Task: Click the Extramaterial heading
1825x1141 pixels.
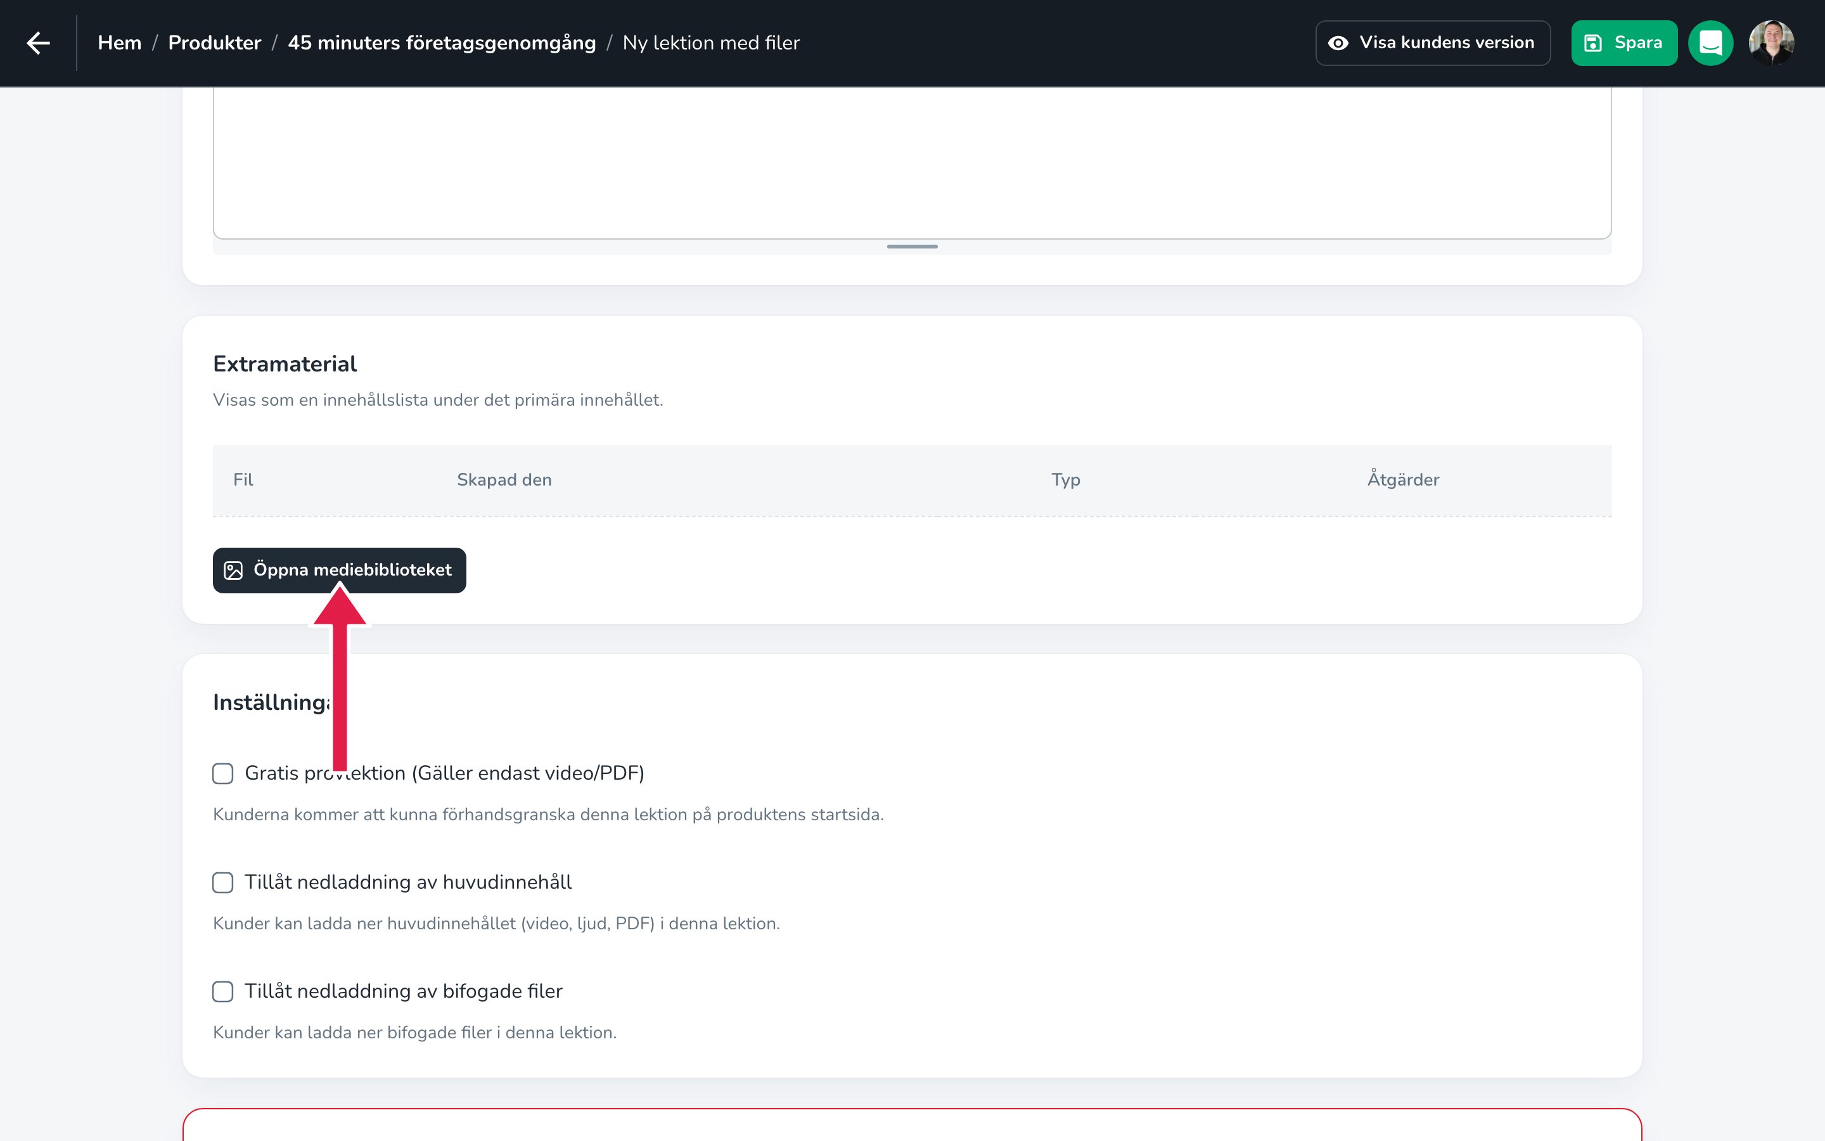Action: click(285, 364)
